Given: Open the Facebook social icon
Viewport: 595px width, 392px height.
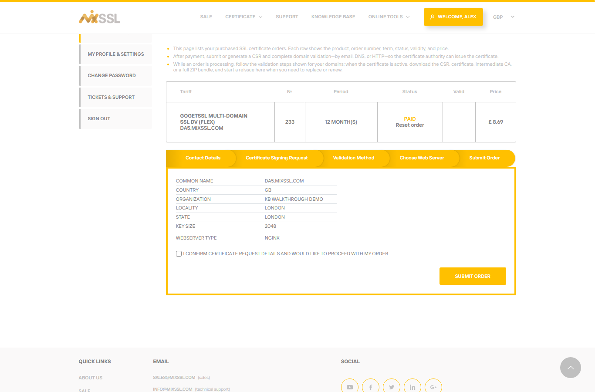Looking at the screenshot, I should point(371,387).
